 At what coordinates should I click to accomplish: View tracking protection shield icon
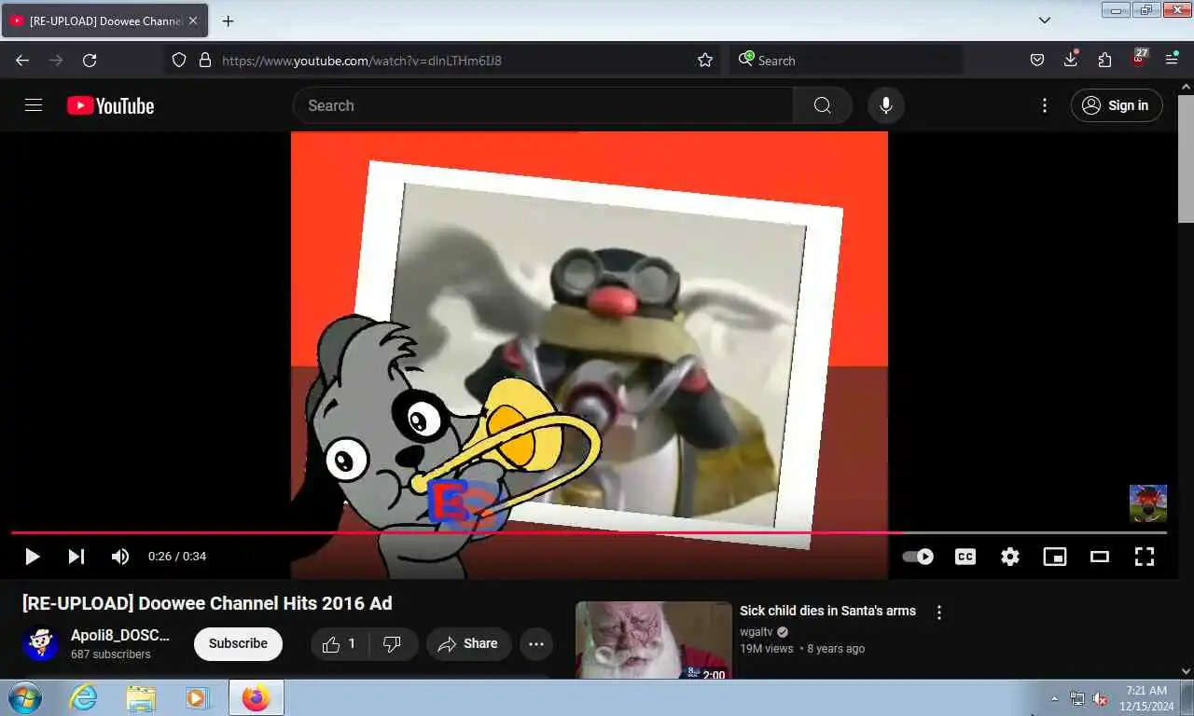(x=179, y=60)
